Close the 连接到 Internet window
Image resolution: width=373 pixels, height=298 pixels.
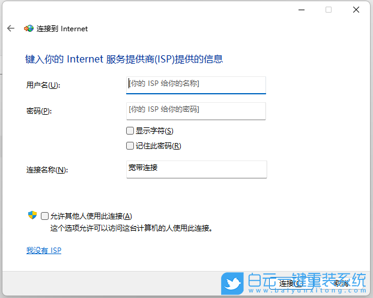click(x=356, y=10)
